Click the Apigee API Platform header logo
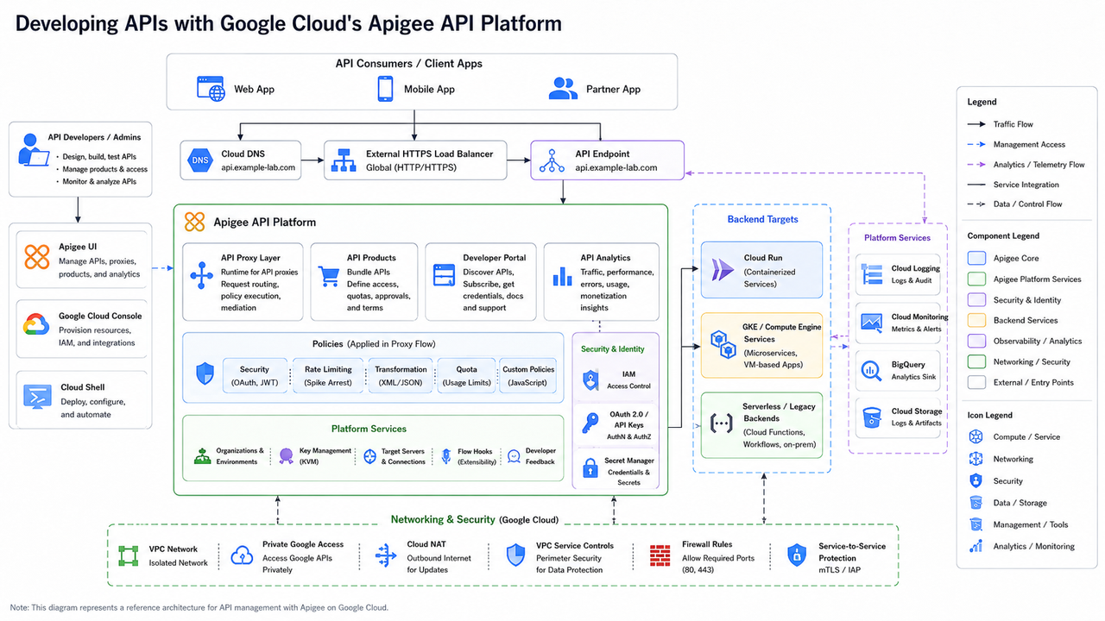Viewport: 1105px width, 621px height. click(194, 222)
